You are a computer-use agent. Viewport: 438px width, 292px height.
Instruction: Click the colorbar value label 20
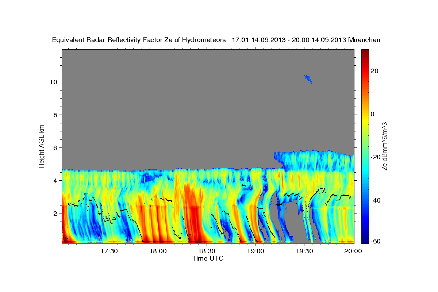[374, 71]
